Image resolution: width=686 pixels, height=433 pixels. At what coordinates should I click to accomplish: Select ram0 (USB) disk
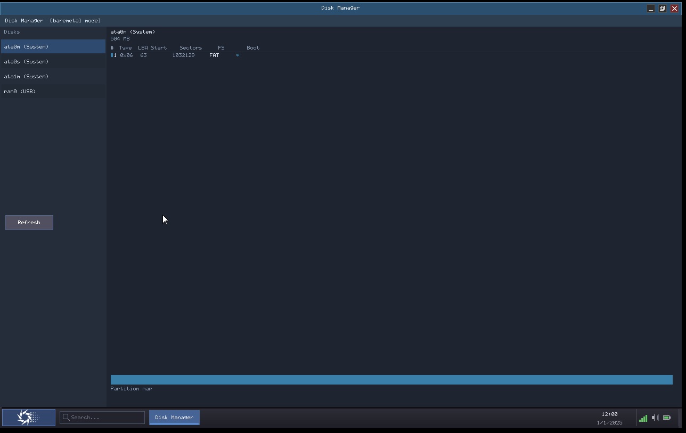(x=53, y=91)
